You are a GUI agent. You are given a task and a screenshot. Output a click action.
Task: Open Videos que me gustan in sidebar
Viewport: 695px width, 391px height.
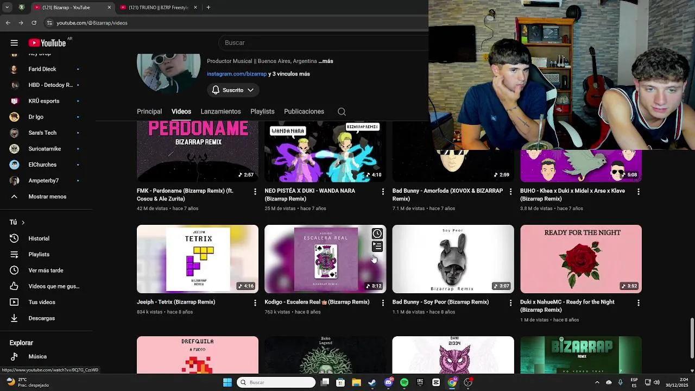tap(46, 286)
